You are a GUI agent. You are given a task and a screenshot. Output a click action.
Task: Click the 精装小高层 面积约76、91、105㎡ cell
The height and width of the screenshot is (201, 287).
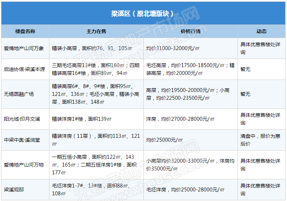tap(90, 48)
